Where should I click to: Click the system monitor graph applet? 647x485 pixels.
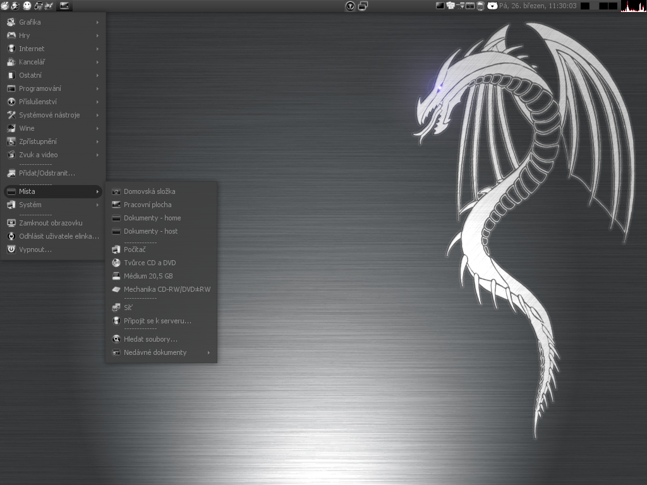point(633,6)
